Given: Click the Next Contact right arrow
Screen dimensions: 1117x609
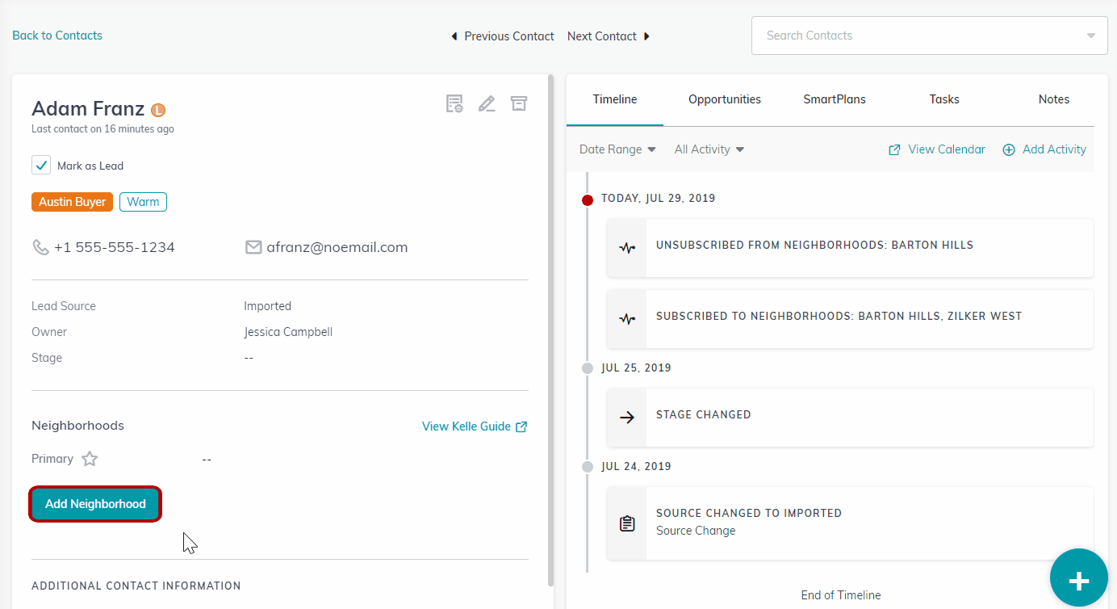Looking at the screenshot, I should click(646, 36).
